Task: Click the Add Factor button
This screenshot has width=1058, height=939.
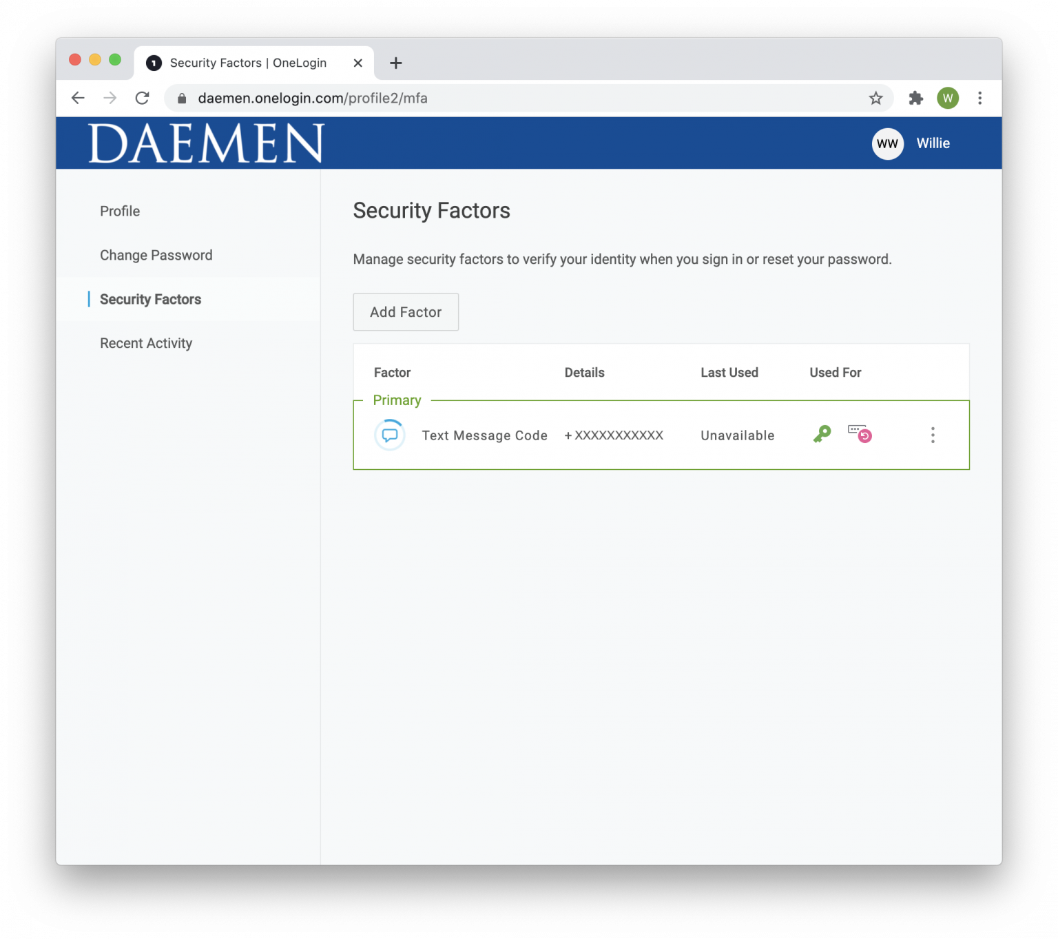Action: (406, 312)
